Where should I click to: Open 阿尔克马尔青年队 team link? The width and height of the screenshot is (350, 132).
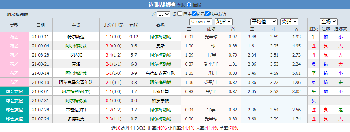[76, 82]
